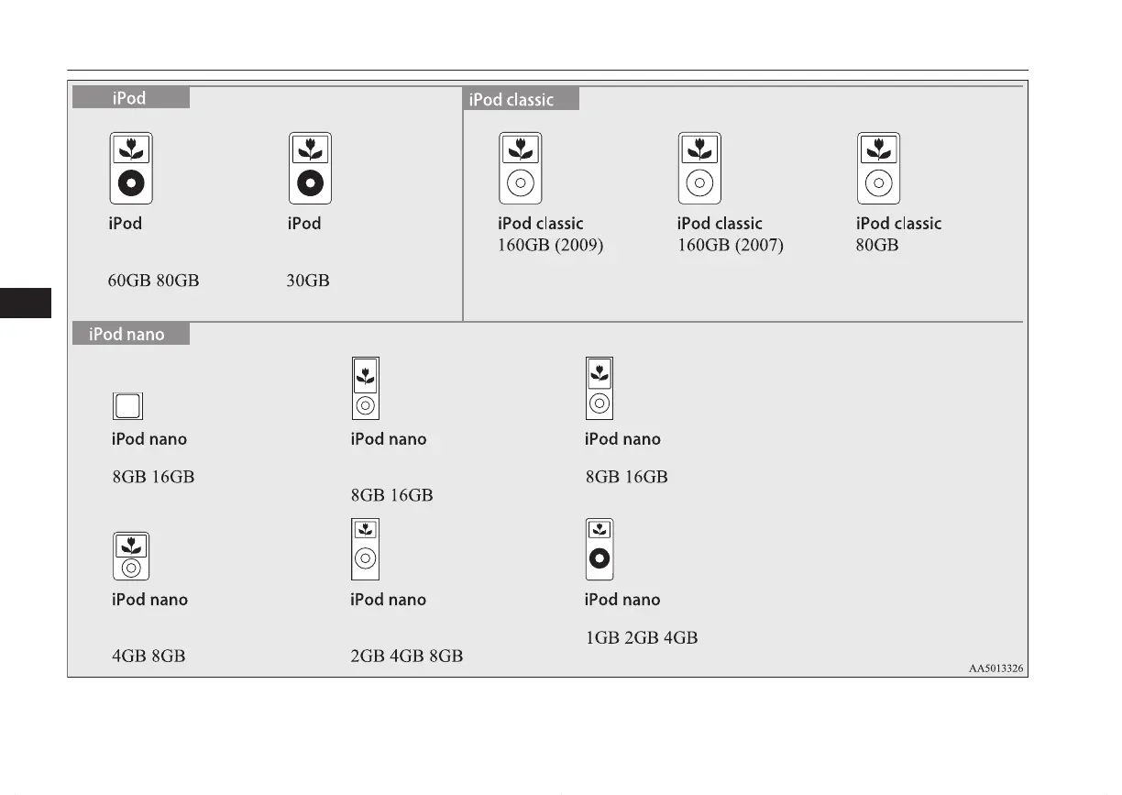
Task: Click the tall iPod nano icon in top-row middle column
Action: click(366, 389)
